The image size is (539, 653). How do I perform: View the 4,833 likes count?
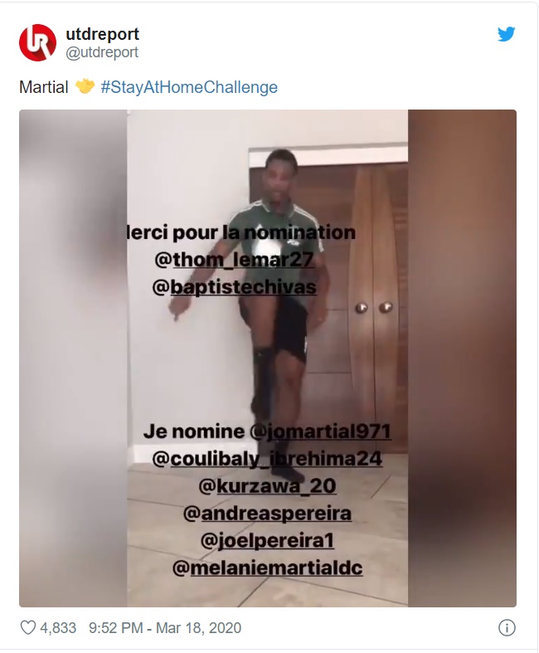coord(58,627)
